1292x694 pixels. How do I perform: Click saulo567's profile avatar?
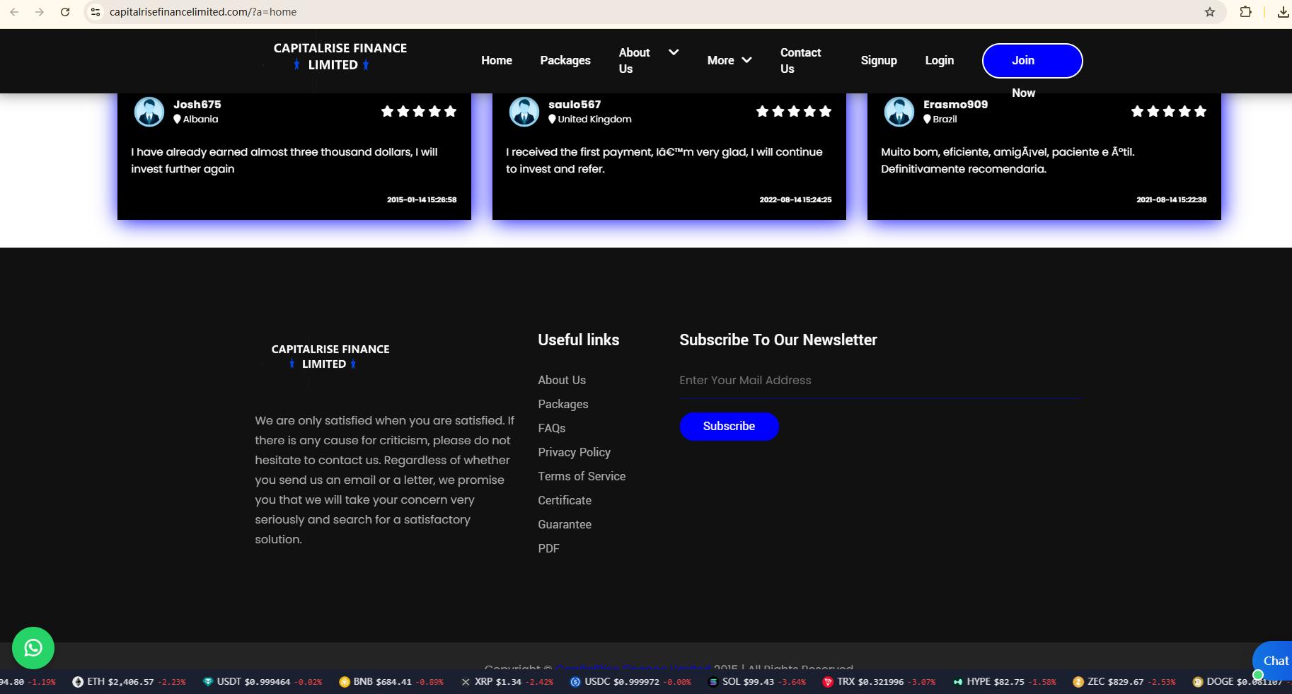(524, 112)
